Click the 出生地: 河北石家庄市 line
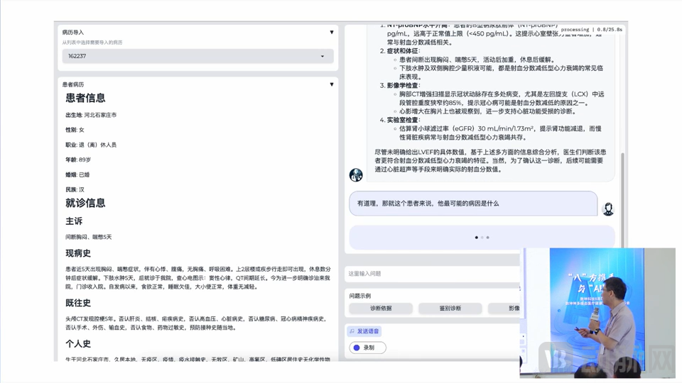Viewport: 682px width, 383px height. (91, 115)
